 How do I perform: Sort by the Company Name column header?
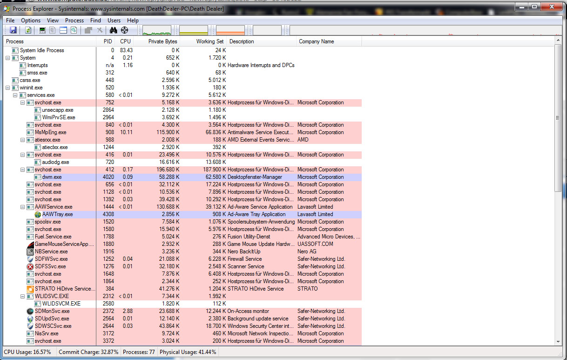pos(329,41)
